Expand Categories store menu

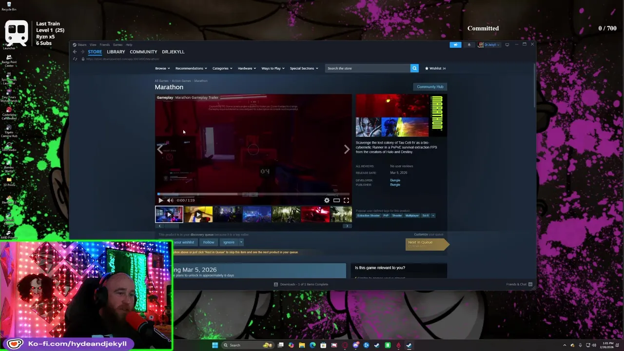point(222,68)
